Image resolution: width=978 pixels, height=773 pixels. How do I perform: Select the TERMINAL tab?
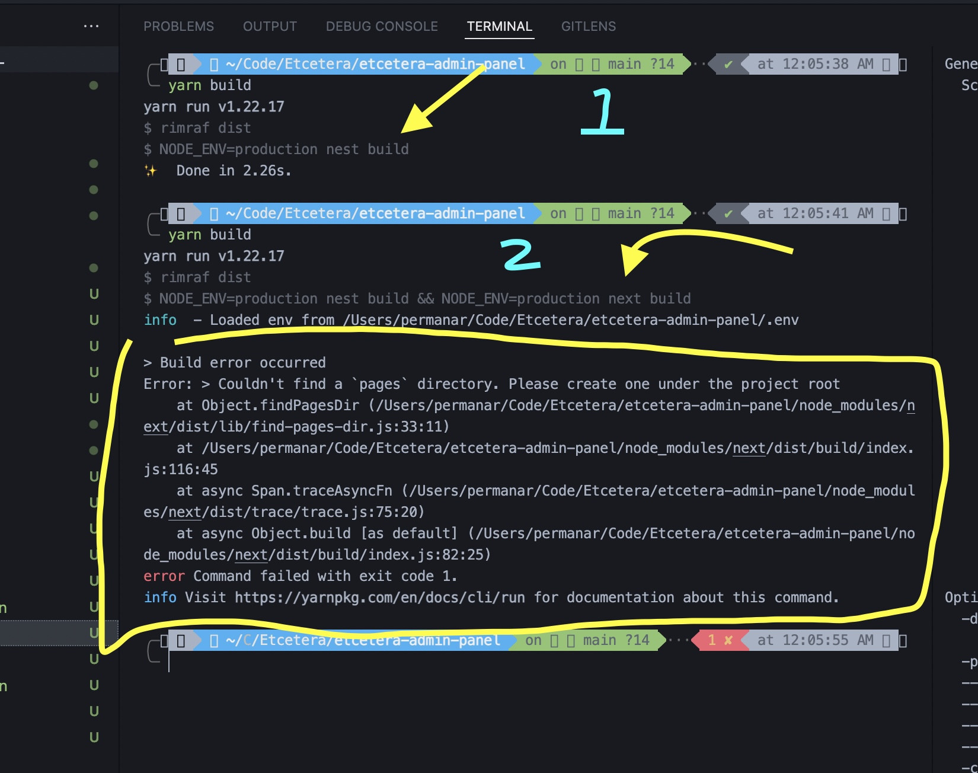pos(499,26)
